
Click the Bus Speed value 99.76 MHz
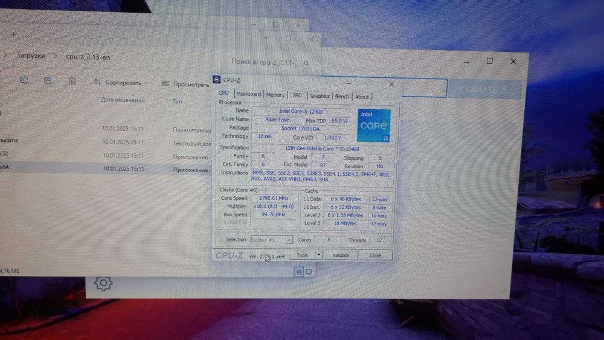(274, 214)
